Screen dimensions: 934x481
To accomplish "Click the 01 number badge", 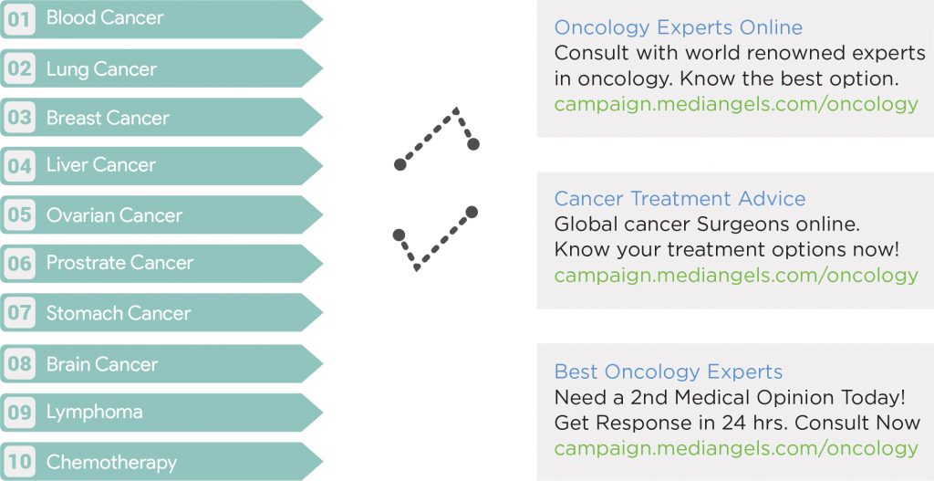I will click(x=19, y=19).
